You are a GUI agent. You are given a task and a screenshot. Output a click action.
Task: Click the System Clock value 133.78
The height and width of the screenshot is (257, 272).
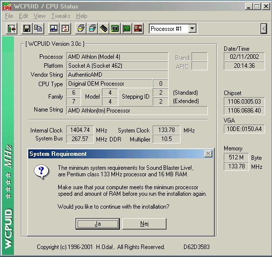click(x=166, y=130)
